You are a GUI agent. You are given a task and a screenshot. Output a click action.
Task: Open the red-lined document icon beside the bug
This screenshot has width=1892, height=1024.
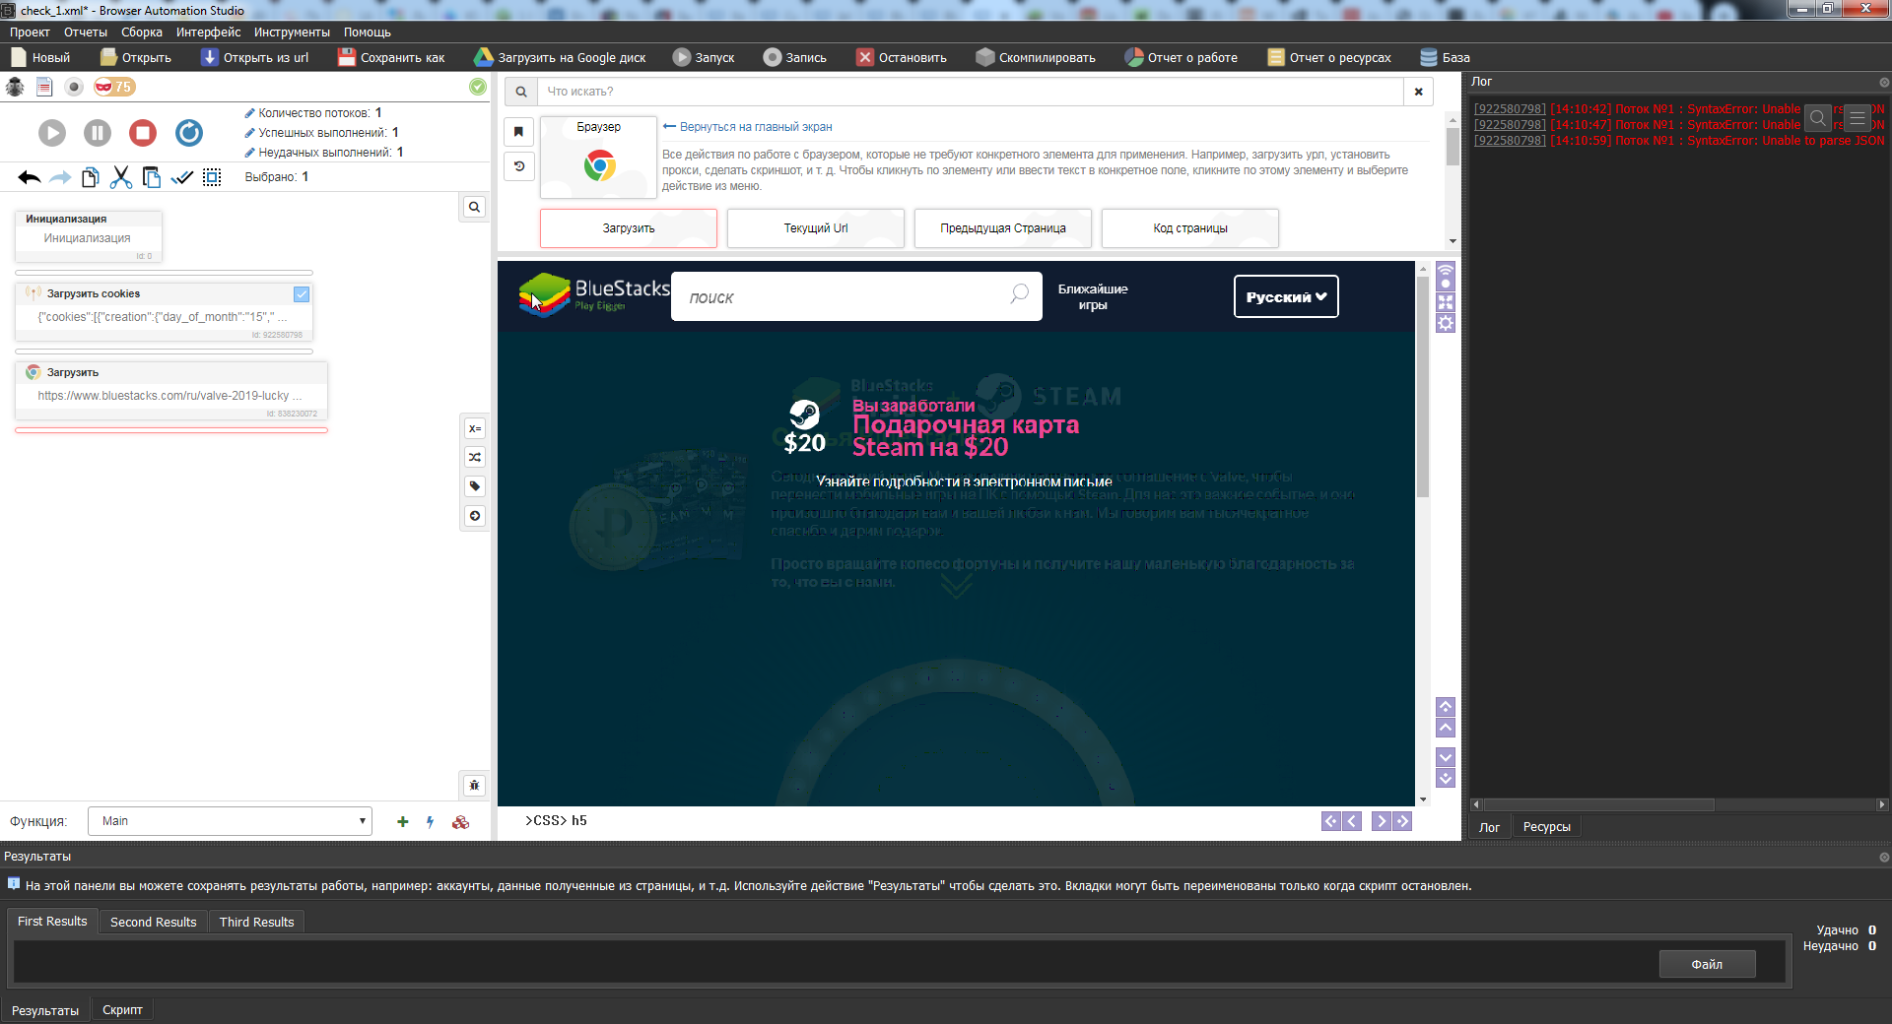pyautogui.click(x=44, y=87)
